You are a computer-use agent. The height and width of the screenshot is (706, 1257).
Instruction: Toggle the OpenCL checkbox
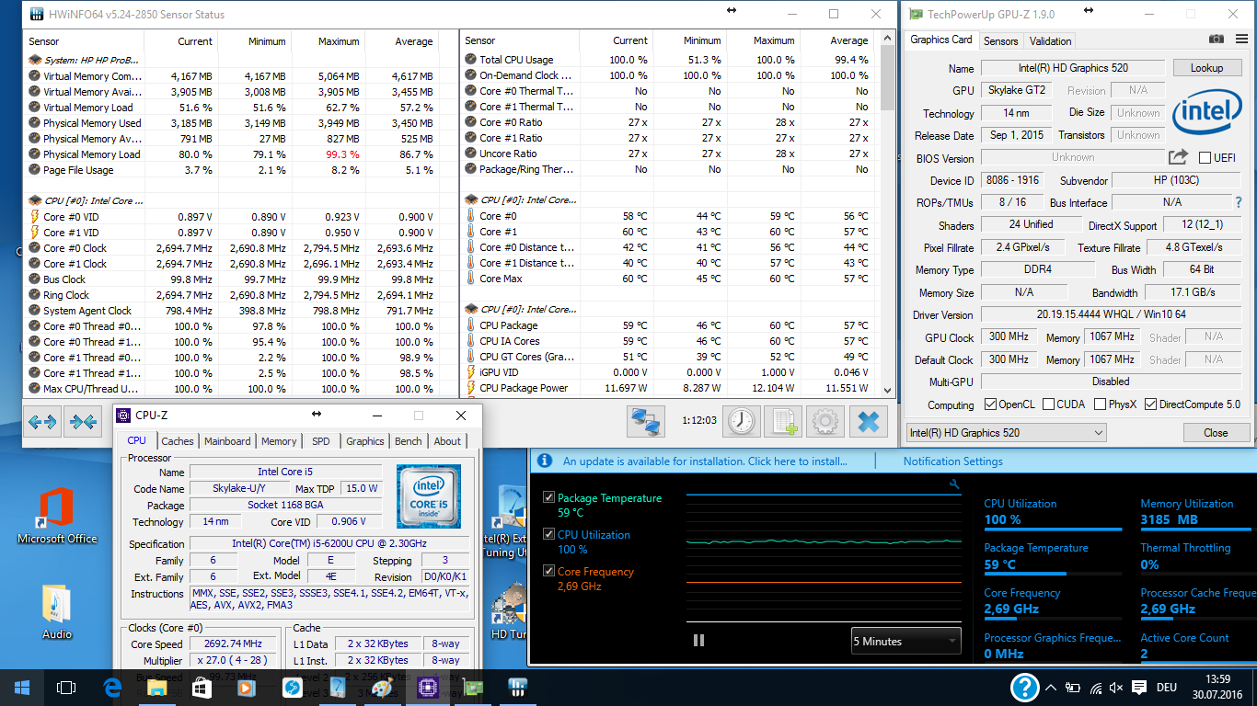pos(990,404)
